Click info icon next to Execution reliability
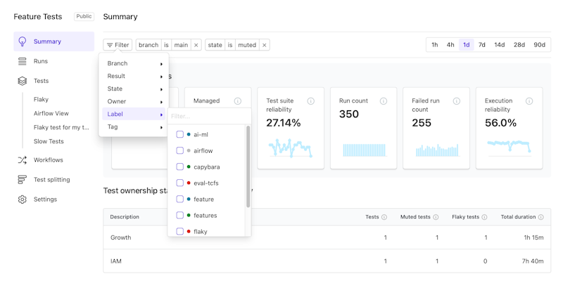The height and width of the screenshot is (286, 563). [529, 101]
